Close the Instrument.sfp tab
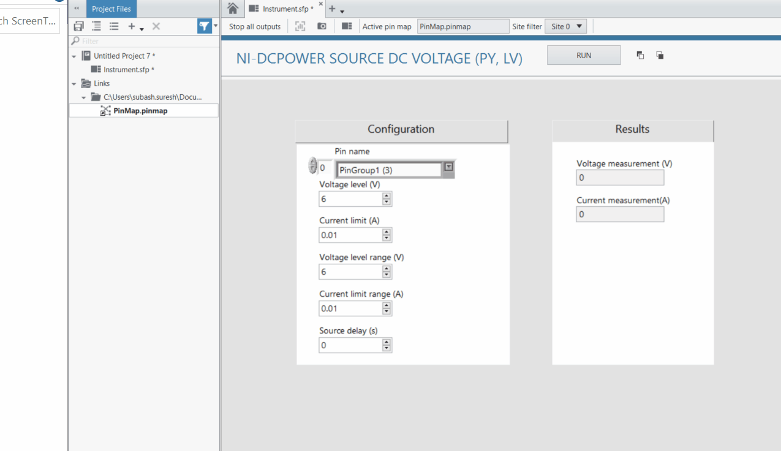The height and width of the screenshot is (451, 781). pos(321,4)
